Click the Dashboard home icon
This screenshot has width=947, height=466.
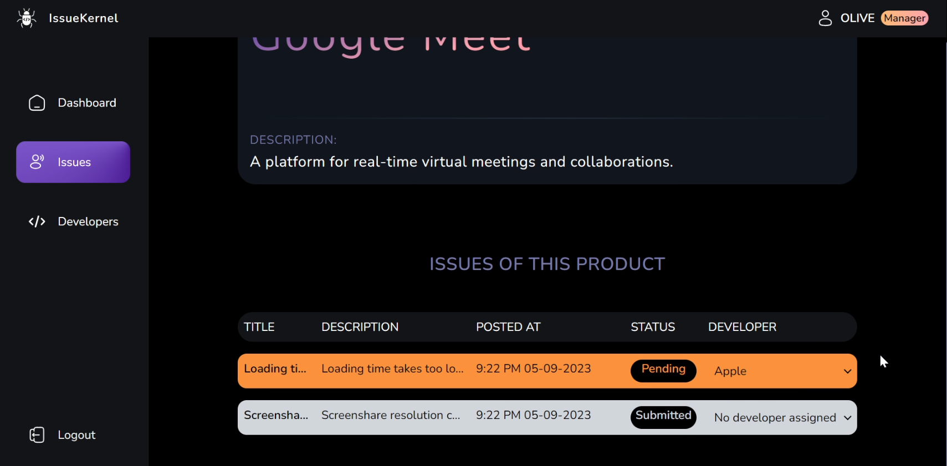click(x=37, y=103)
